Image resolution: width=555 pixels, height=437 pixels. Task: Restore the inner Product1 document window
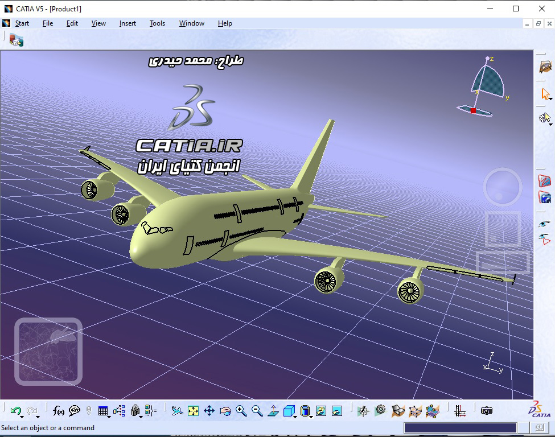click(538, 24)
